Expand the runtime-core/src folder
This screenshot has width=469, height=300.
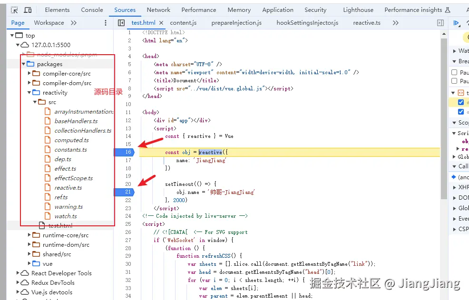(x=29, y=235)
